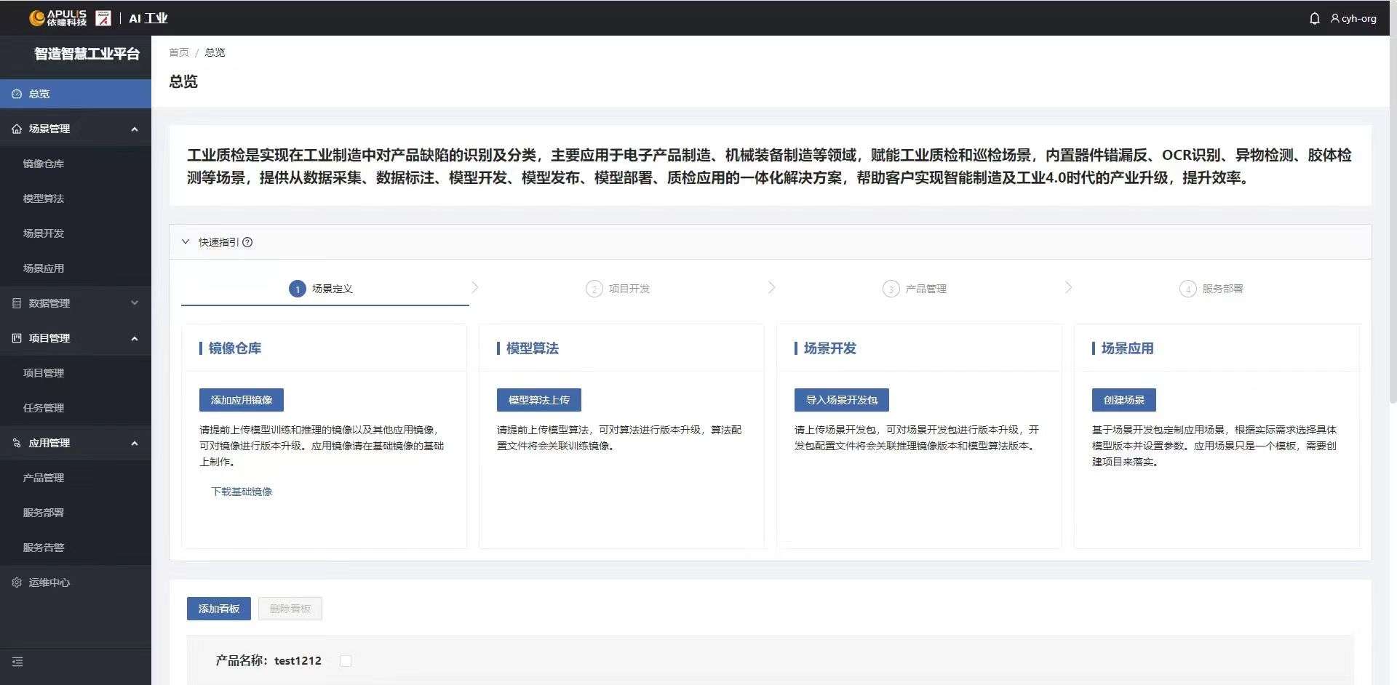Click step 4 circle for 服务部署
Viewport: 1397px width, 685px height.
1187,289
